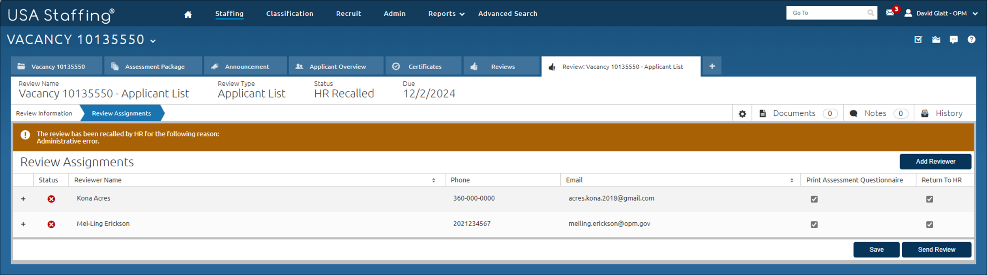This screenshot has height=275, width=987.
Task: Open the tasks checklist icon
Action: click(x=918, y=39)
